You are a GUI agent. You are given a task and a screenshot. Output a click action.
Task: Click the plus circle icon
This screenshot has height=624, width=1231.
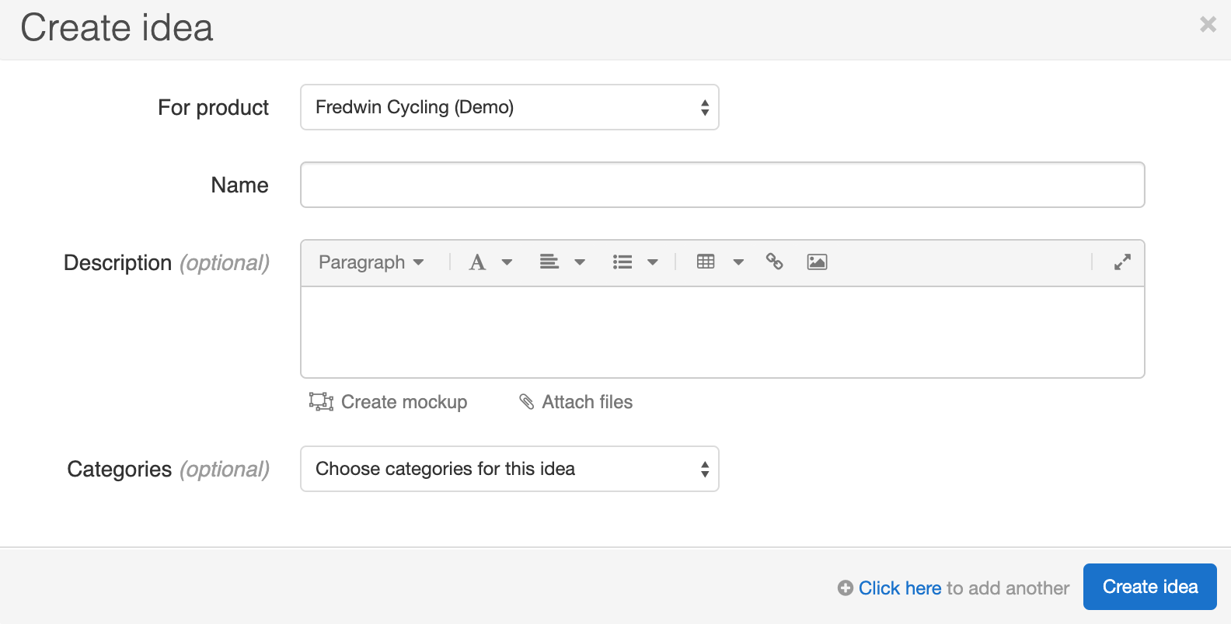tap(846, 588)
